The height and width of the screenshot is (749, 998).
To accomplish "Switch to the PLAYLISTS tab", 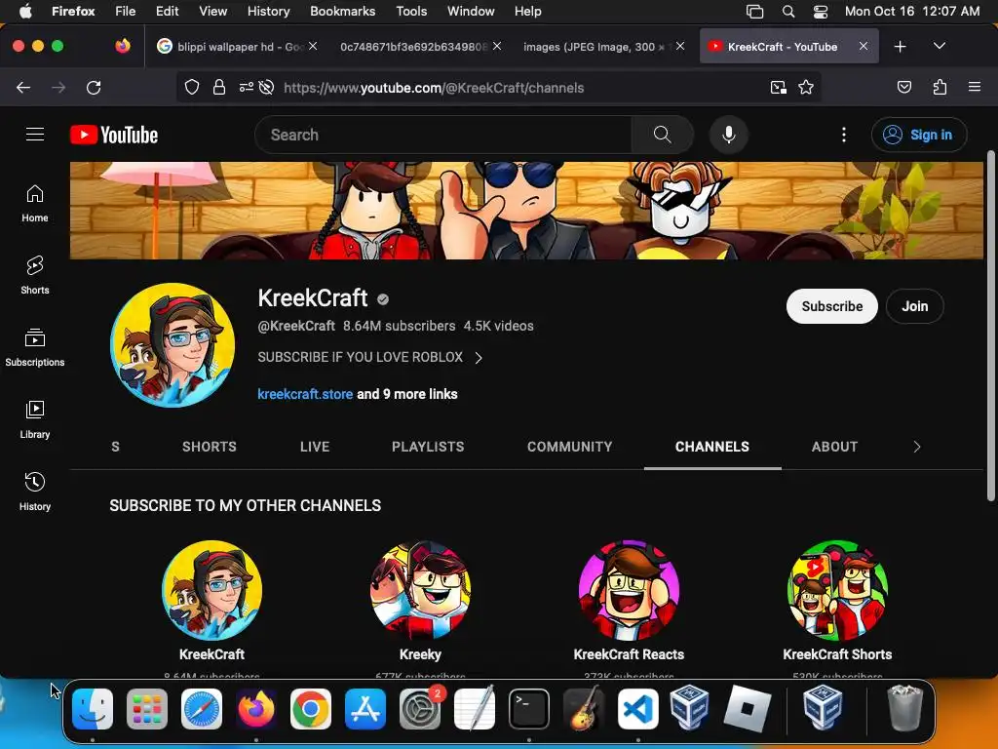I will click(428, 447).
